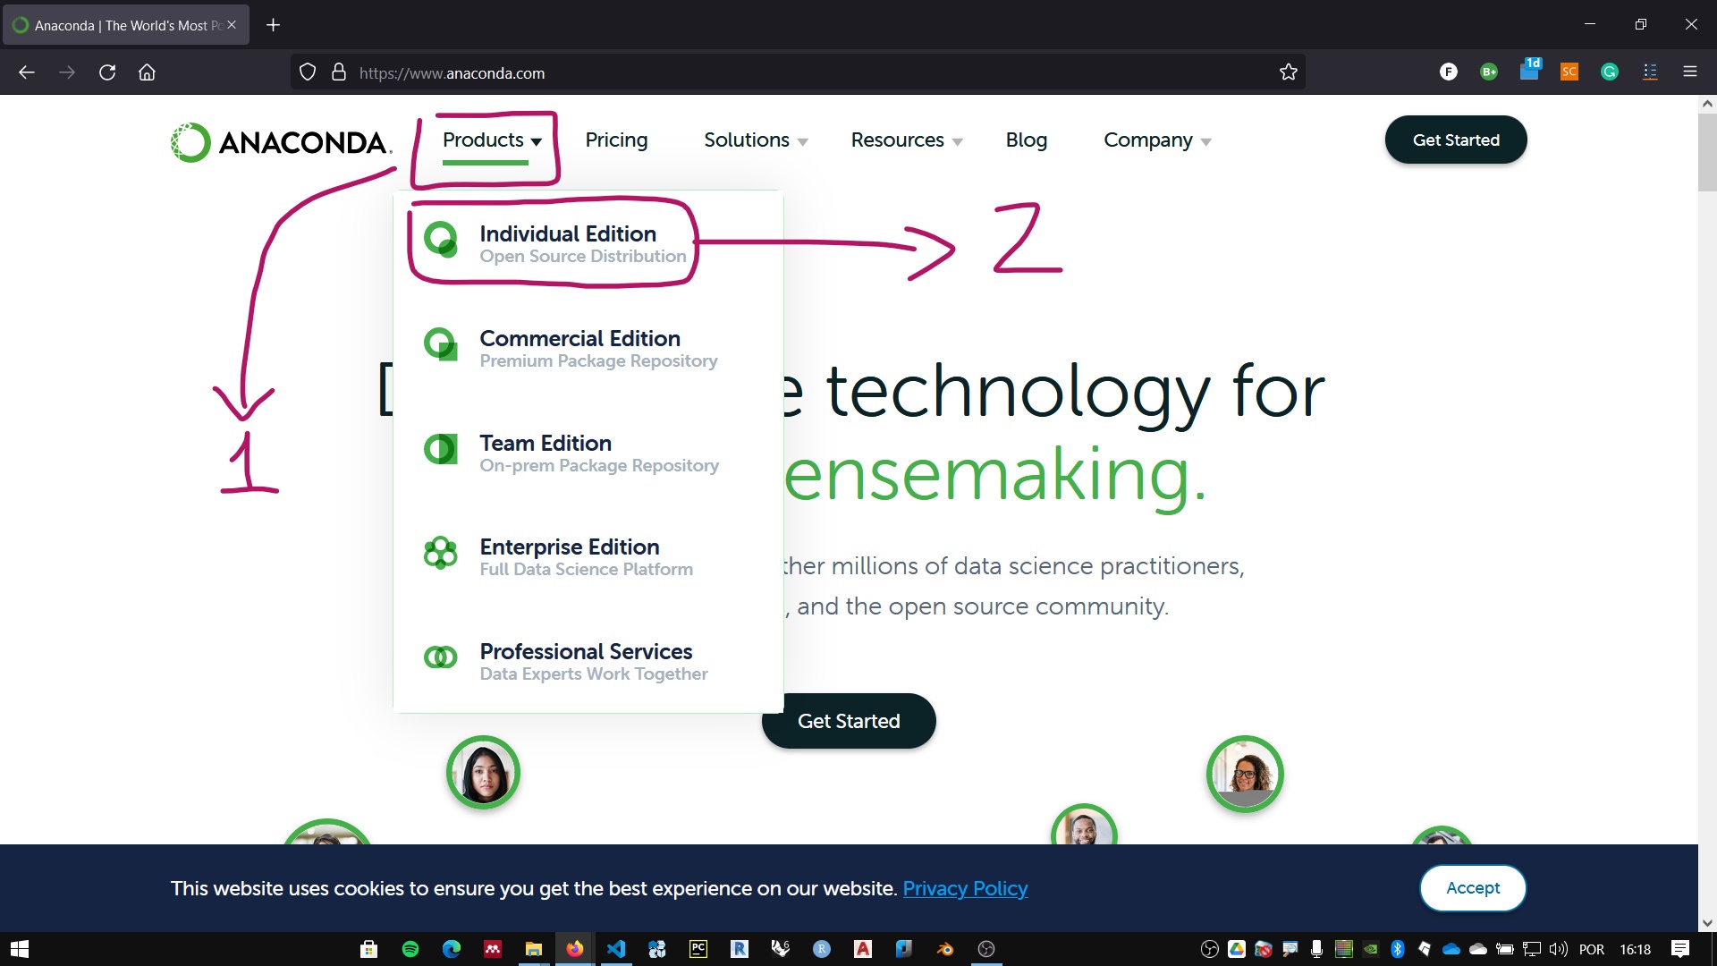The width and height of the screenshot is (1717, 966).
Task: Open a new browser tab
Action: pyautogui.click(x=274, y=25)
